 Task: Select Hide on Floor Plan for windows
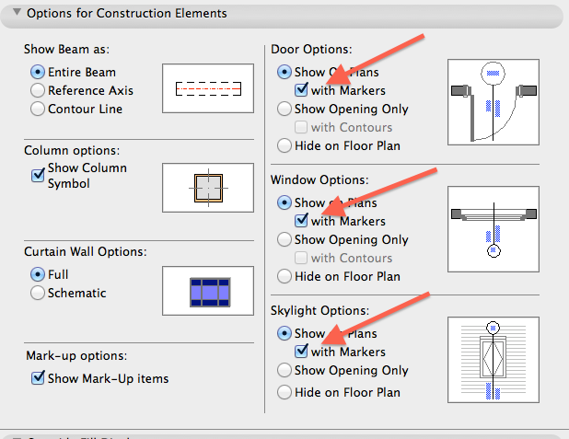coord(284,276)
